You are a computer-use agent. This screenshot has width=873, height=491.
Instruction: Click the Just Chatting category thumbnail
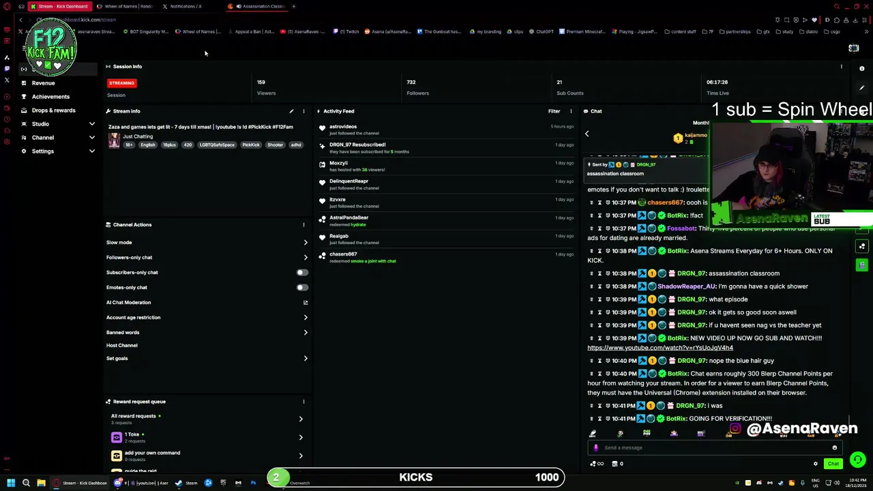[x=114, y=140]
